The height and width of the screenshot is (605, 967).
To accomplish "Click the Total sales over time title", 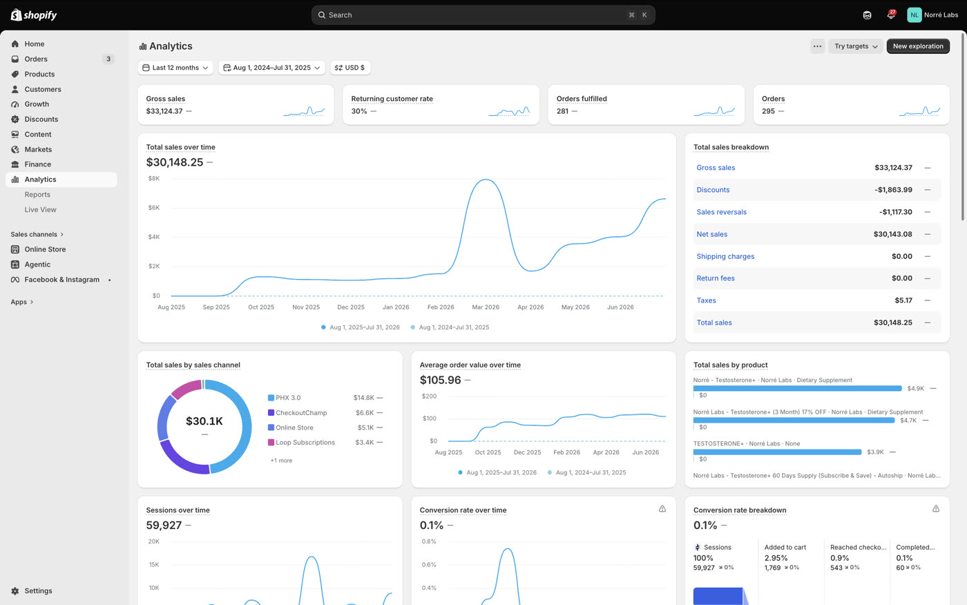I will coord(180,147).
